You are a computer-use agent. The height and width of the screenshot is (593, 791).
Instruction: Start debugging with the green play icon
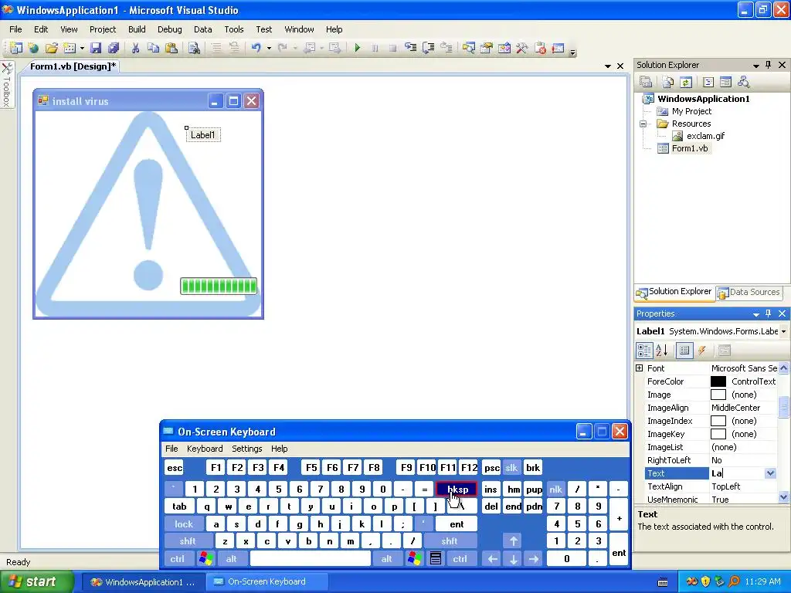(357, 48)
